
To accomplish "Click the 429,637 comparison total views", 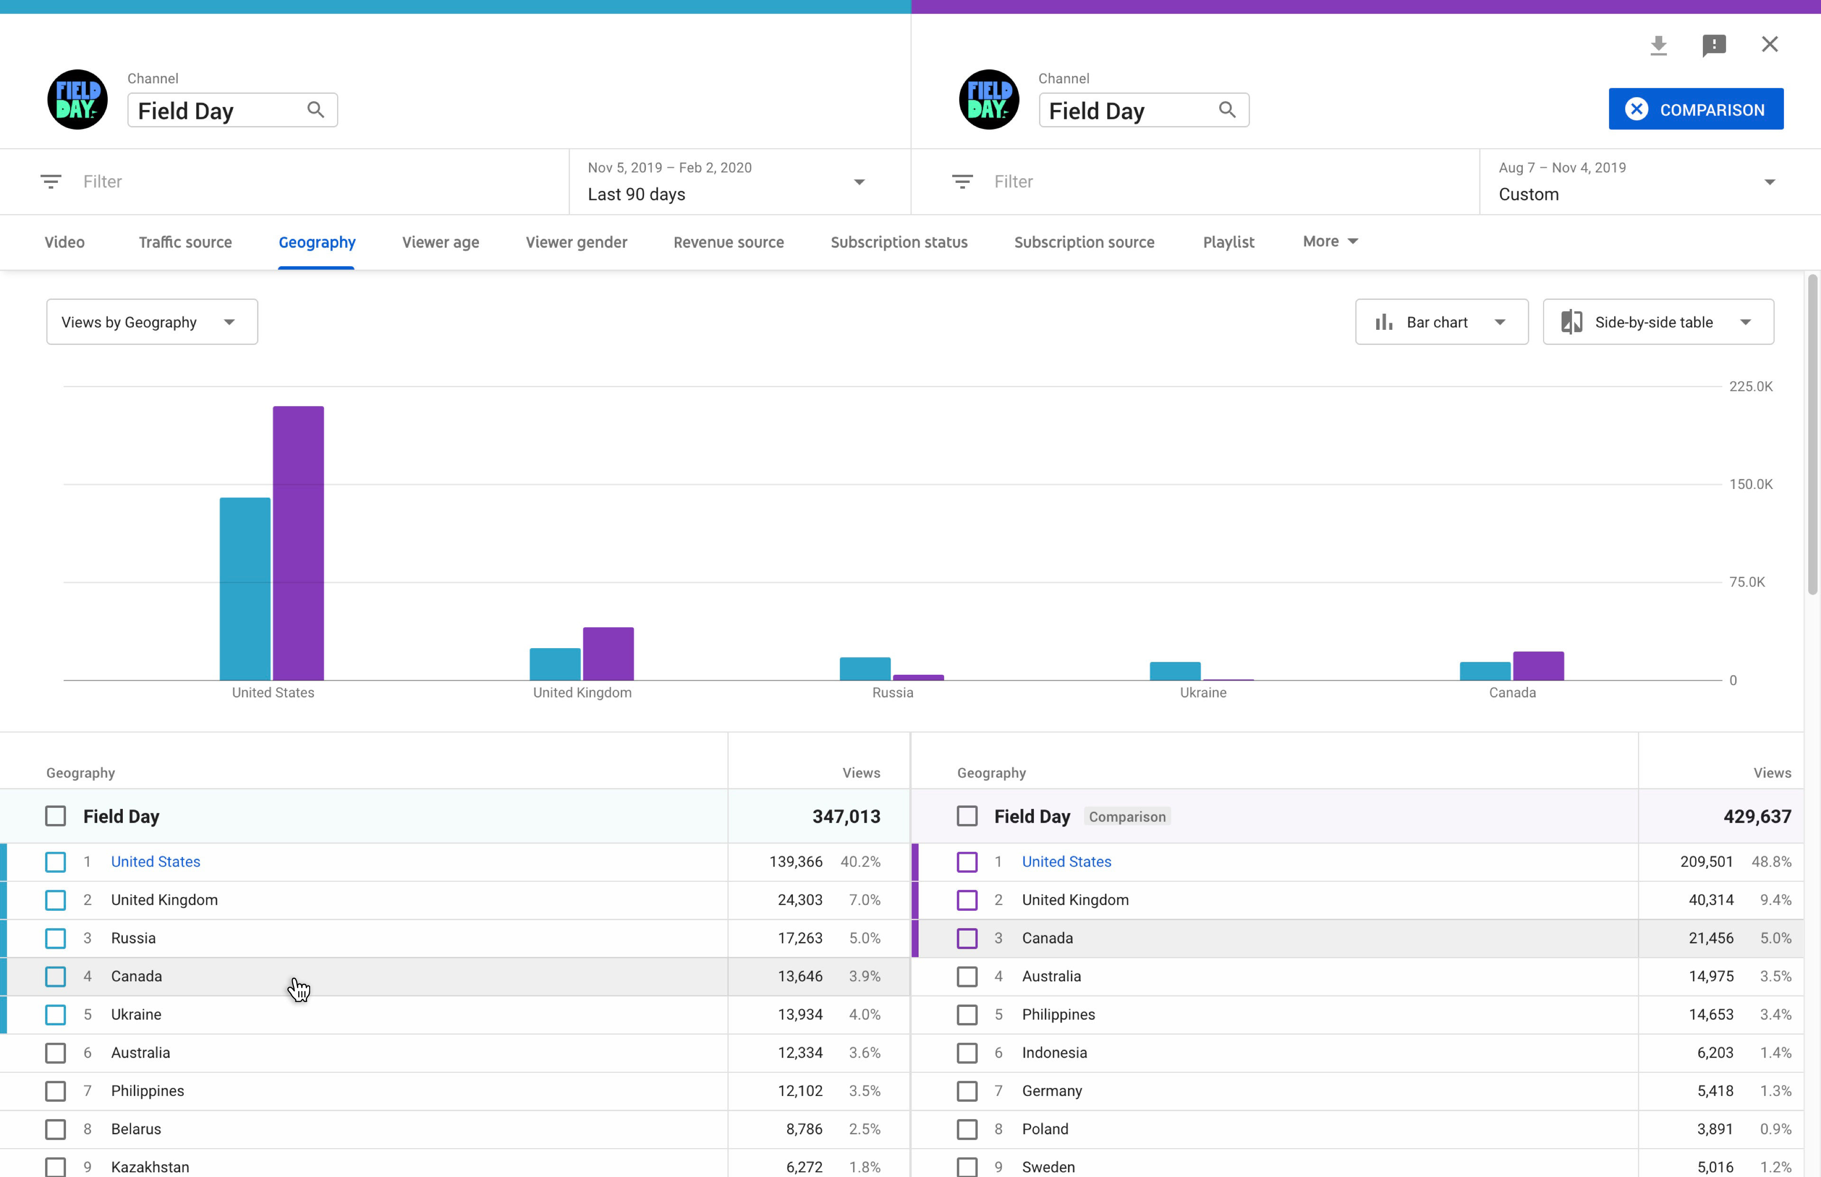I will (x=1757, y=816).
